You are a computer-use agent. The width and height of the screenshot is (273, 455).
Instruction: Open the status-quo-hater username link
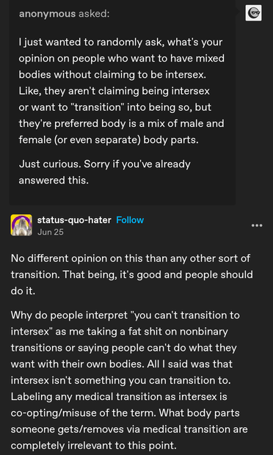74,220
